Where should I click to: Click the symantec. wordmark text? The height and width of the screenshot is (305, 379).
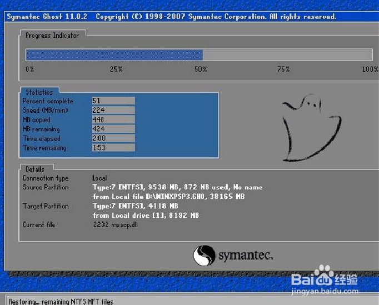(246, 256)
